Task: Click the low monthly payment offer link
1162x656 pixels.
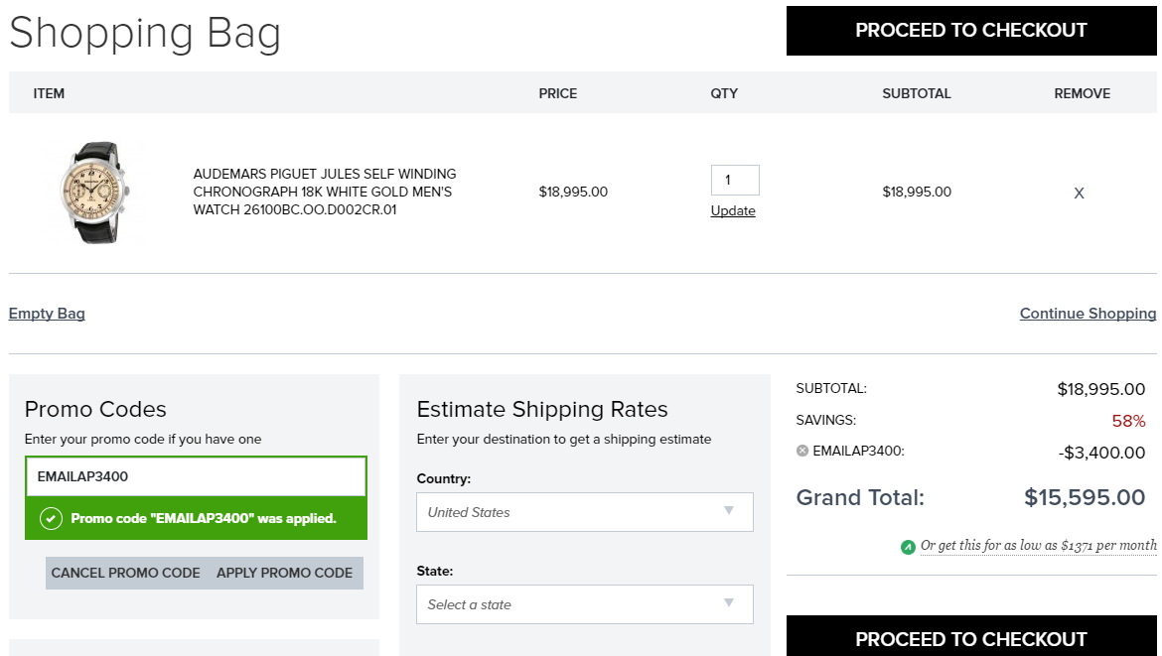Action: pyautogui.click(x=1038, y=546)
